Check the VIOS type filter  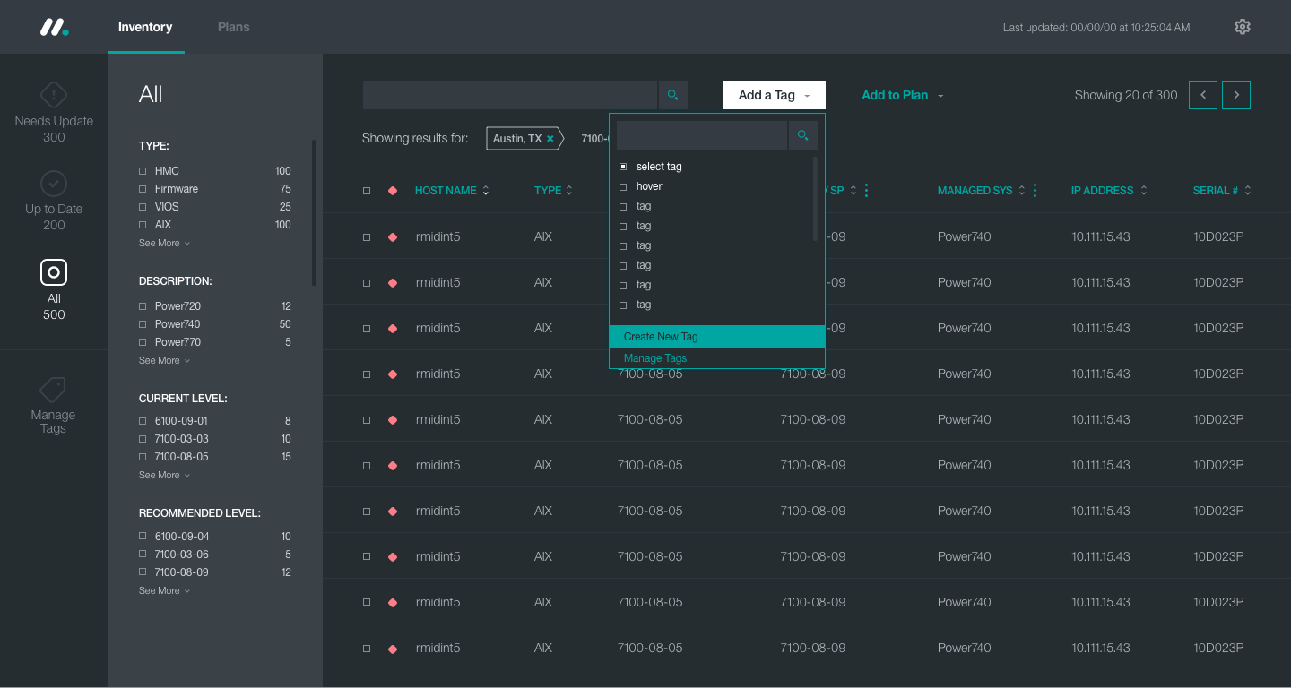click(x=143, y=207)
